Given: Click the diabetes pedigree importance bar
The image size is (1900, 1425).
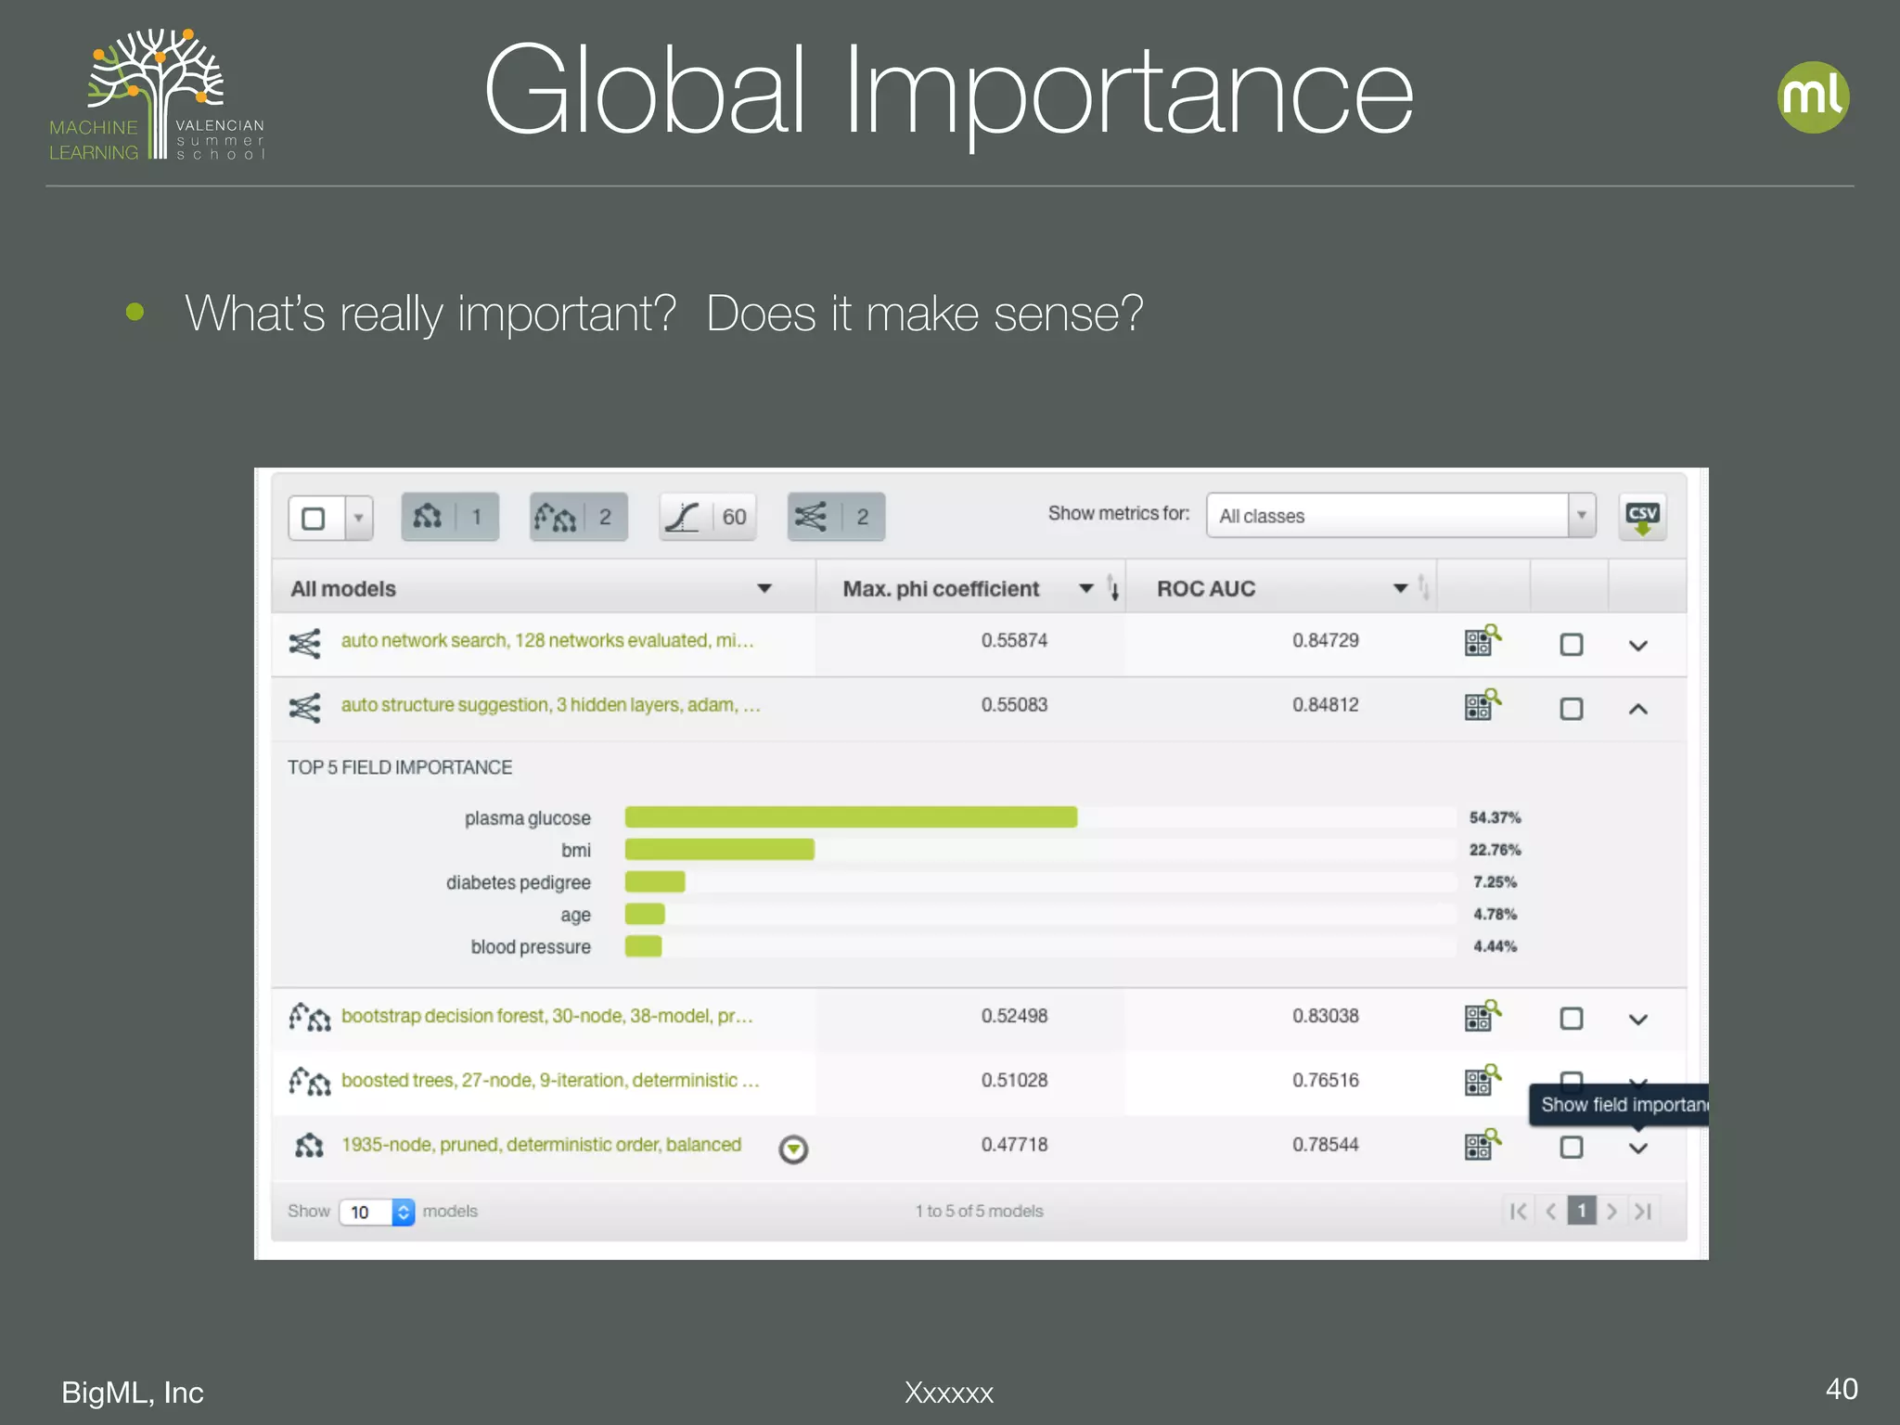Looking at the screenshot, I should [655, 881].
